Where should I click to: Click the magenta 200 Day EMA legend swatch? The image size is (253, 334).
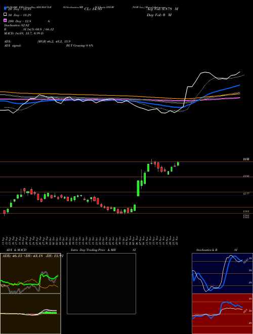point(5,20)
